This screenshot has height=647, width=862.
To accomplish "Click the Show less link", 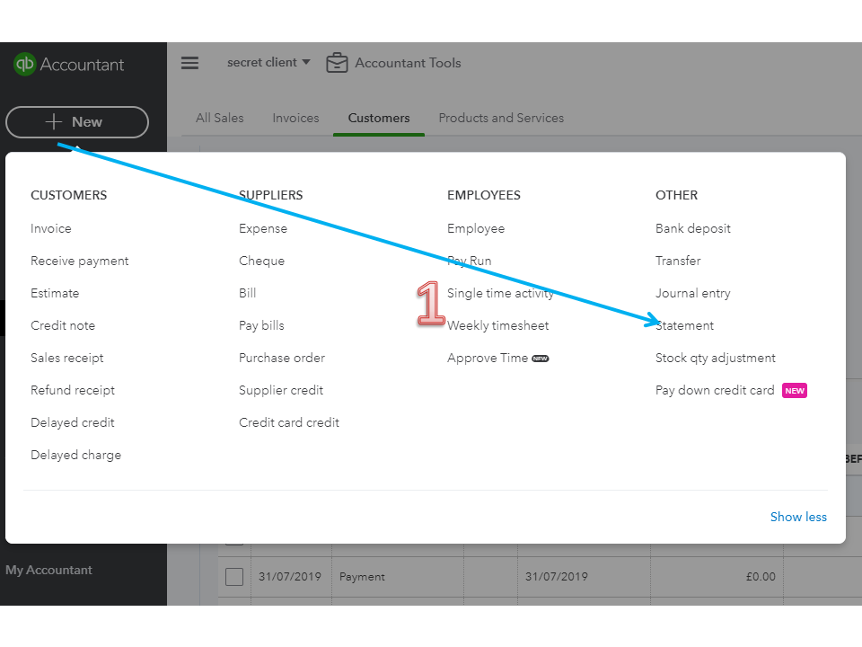I will click(x=799, y=517).
